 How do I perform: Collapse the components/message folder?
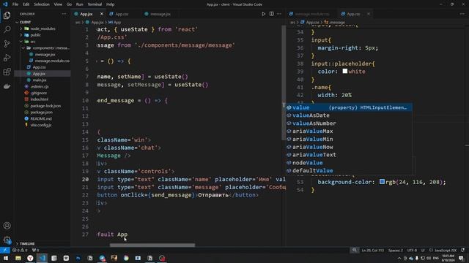[23, 48]
